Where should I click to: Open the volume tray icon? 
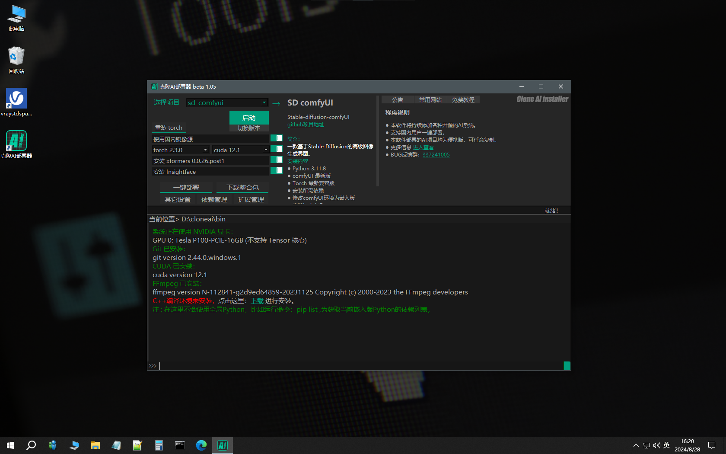pyautogui.click(x=656, y=445)
